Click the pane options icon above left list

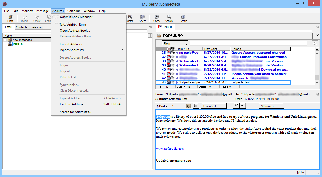151,27
